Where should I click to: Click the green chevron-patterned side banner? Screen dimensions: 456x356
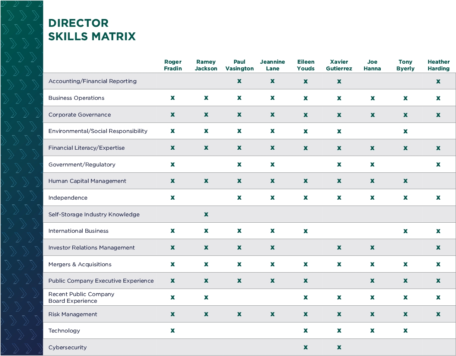(x=21, y=178)
